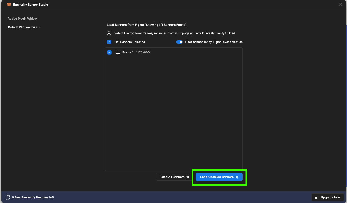Uncheck the 1/1 Banners Selected checkbox
Viewport: 347px width, 203px height.
click(109, 42)
